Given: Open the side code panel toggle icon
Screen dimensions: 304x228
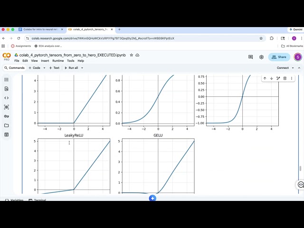Looking at the screenshot, I should 301,185.
